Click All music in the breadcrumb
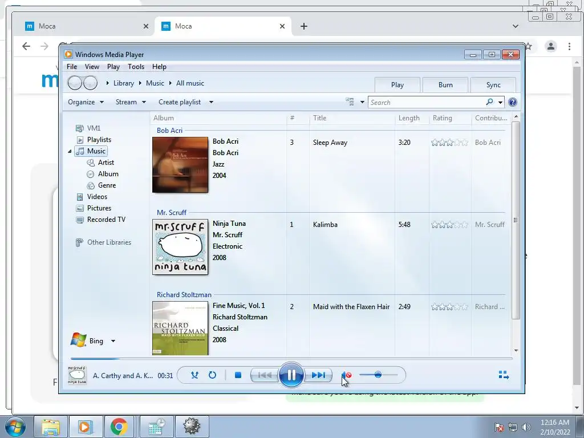The width and height of the screenshot is (584, 438). pyautogui.click(x=190, y=83)
